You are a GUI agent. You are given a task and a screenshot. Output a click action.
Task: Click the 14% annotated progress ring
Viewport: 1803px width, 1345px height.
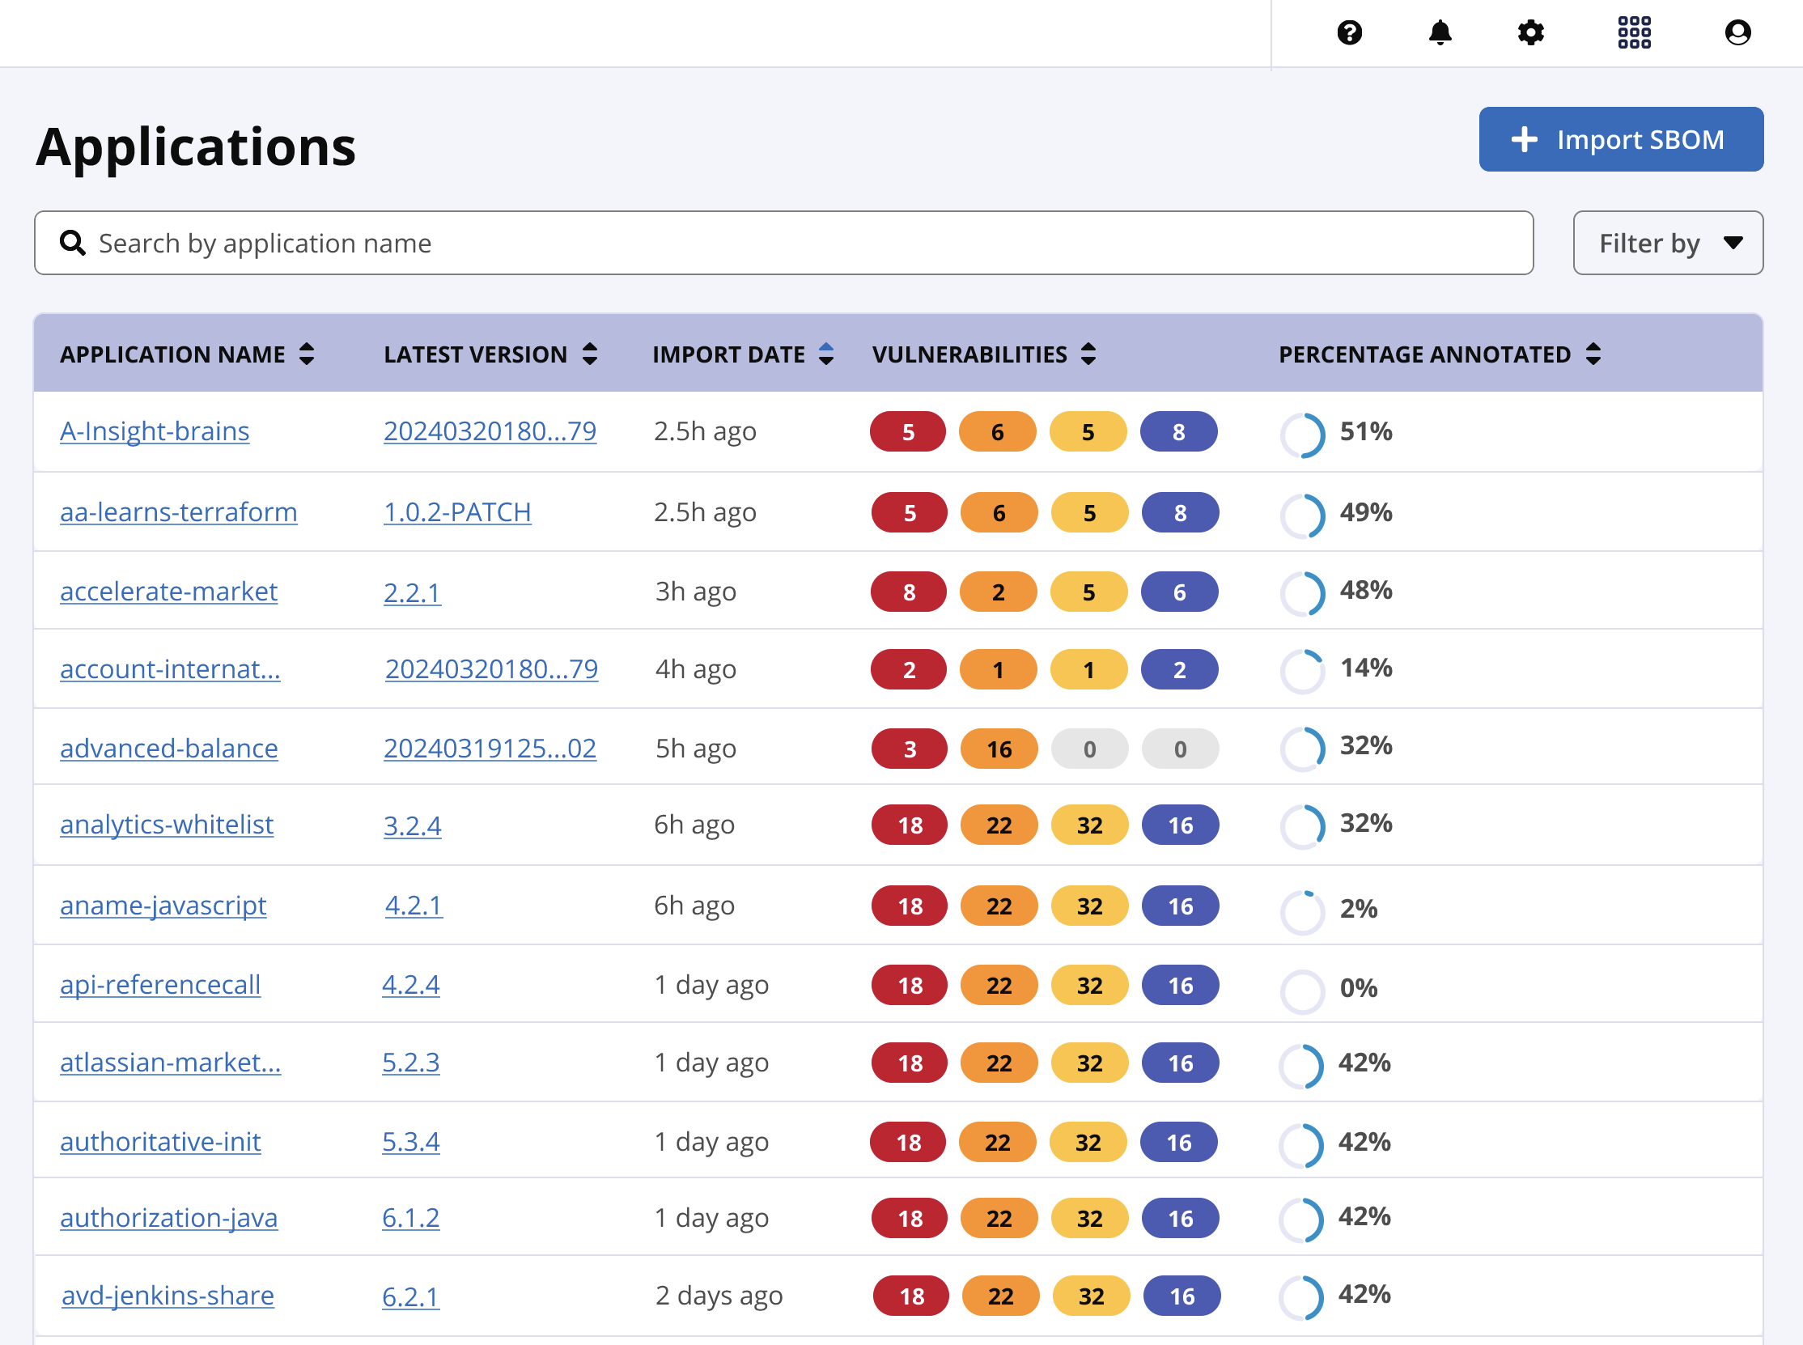coord(1302,672)
